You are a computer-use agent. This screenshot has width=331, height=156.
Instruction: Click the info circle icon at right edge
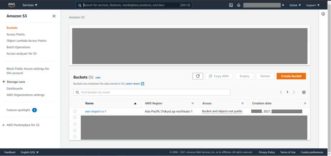[323, 14]
